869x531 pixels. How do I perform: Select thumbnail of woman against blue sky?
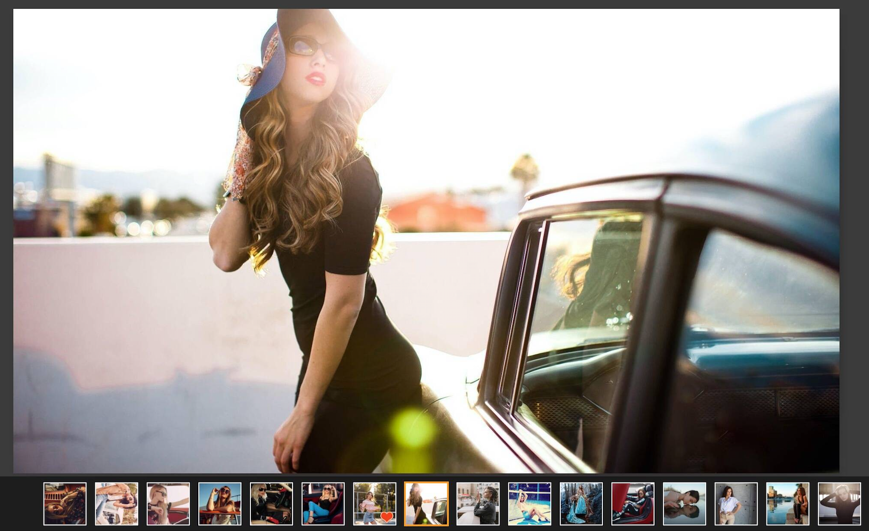pos(220,504)
